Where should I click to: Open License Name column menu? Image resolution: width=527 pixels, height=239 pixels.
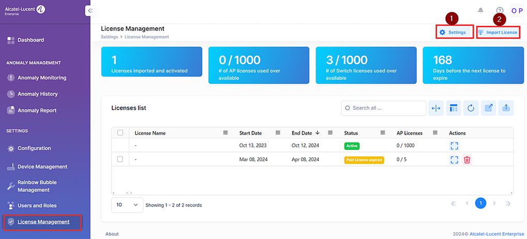(x=225, y=133)
